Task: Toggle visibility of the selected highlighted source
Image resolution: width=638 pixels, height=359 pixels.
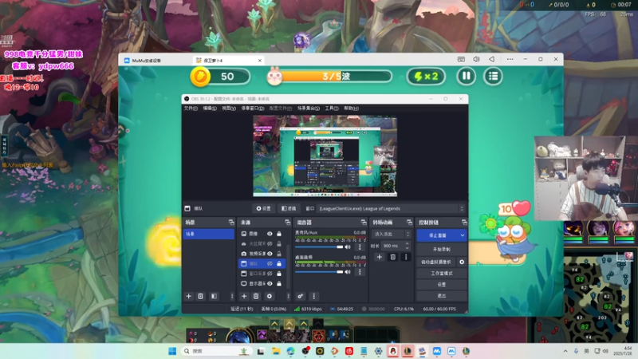Action: click(x=270, y=264)
